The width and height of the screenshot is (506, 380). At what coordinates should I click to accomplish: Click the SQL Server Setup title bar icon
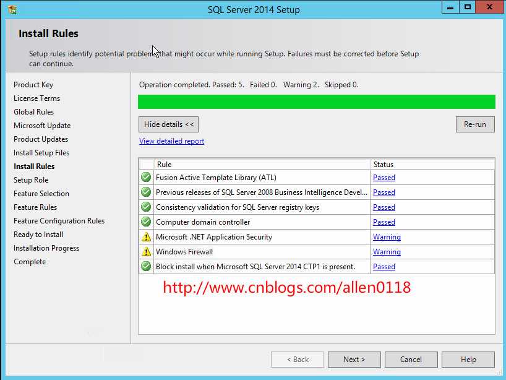[12, 10]
